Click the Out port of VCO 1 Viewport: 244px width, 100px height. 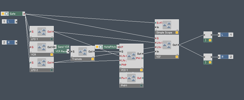pyautogui.click(x=143, y=54)
